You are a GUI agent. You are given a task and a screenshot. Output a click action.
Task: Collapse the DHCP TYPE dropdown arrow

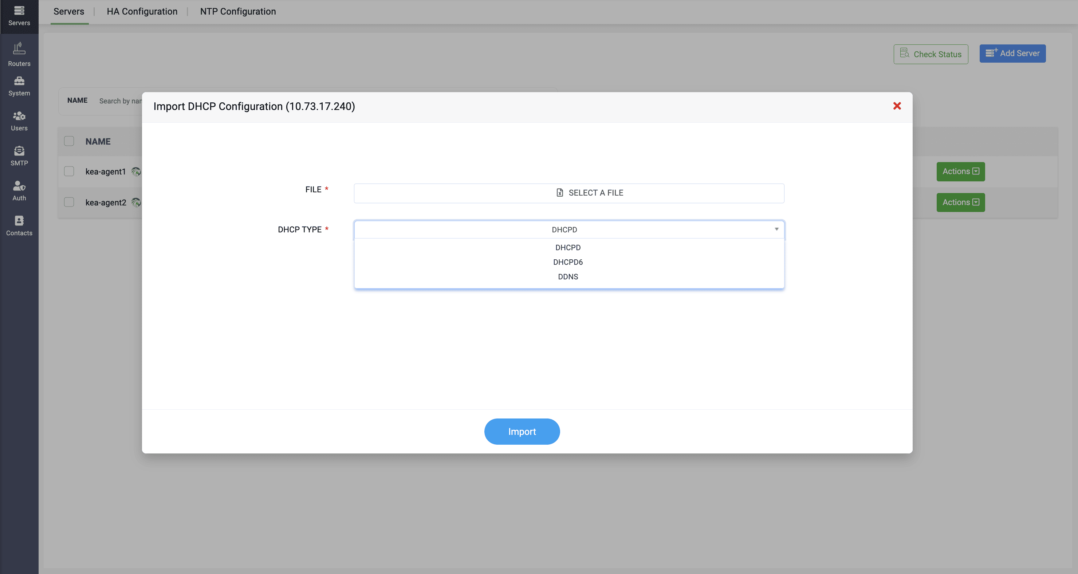(x=776, y=229)
